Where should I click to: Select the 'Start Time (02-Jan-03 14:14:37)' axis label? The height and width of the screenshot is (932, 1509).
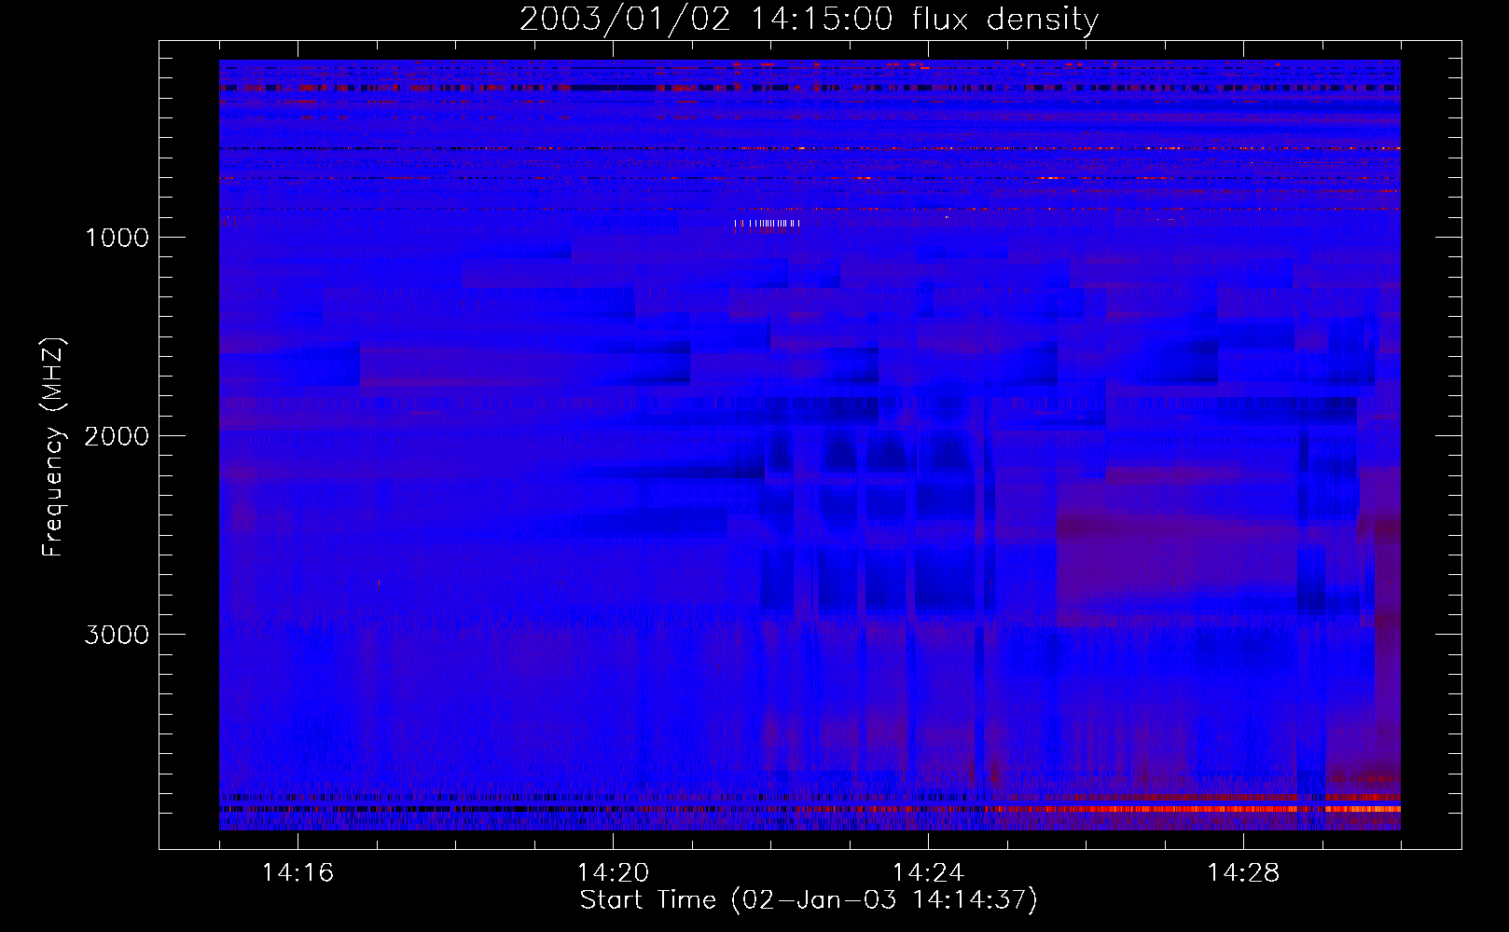coord(809,900)
